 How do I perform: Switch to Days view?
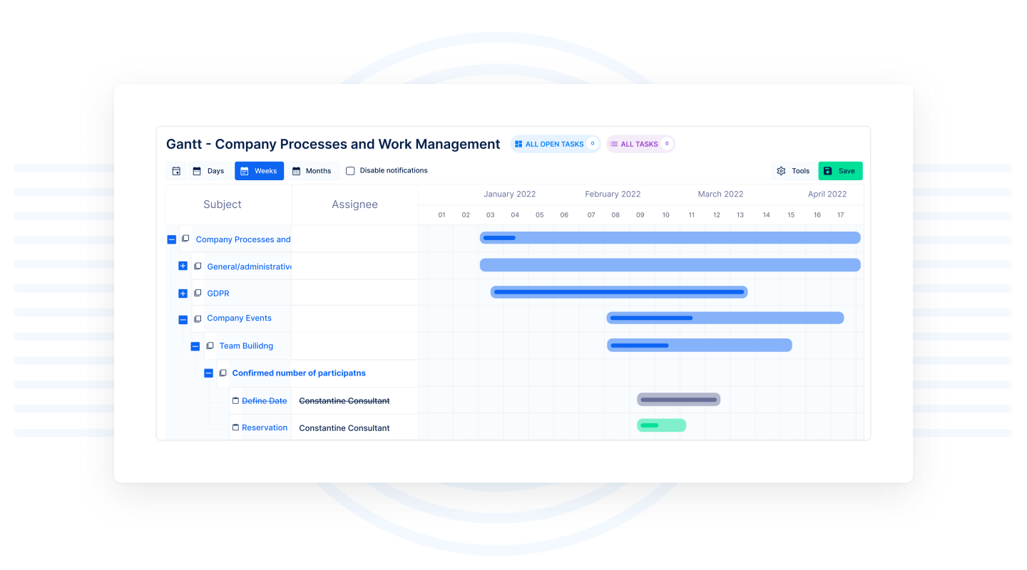click(208, 171)
